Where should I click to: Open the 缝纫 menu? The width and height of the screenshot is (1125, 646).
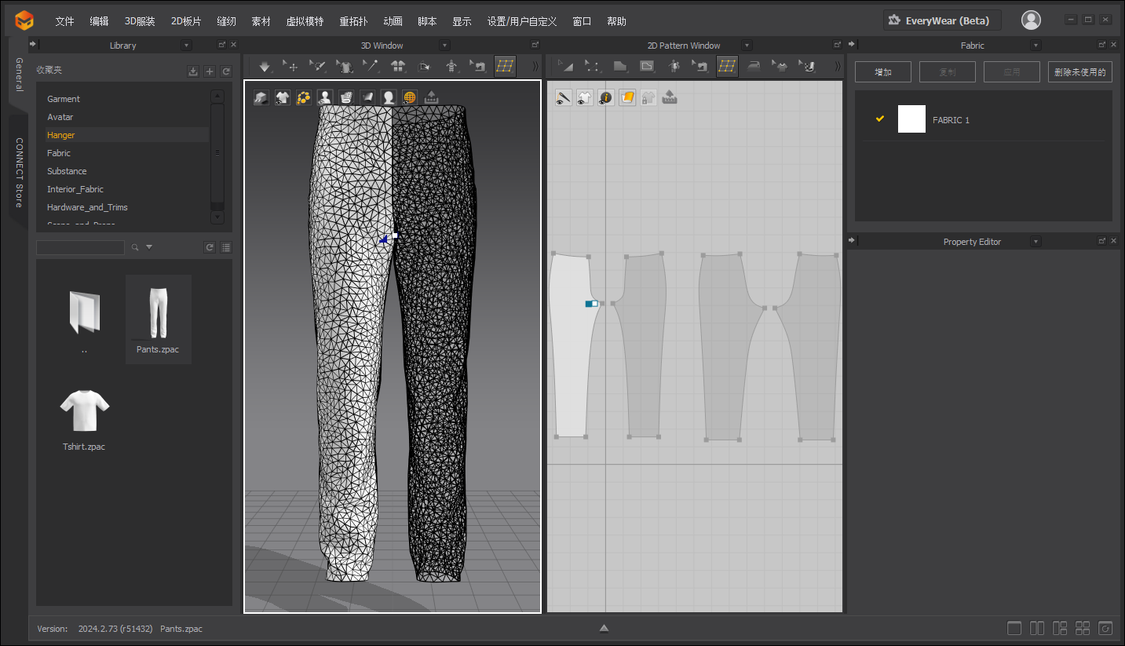pyautogui.click(x=226, y=21)
